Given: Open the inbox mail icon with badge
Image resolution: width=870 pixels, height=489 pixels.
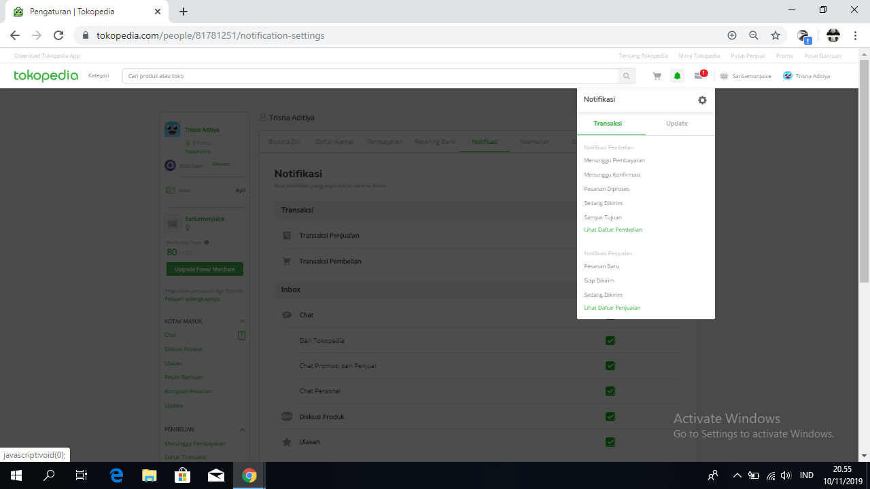Looking at the screenshot, I should coord(699,75).
